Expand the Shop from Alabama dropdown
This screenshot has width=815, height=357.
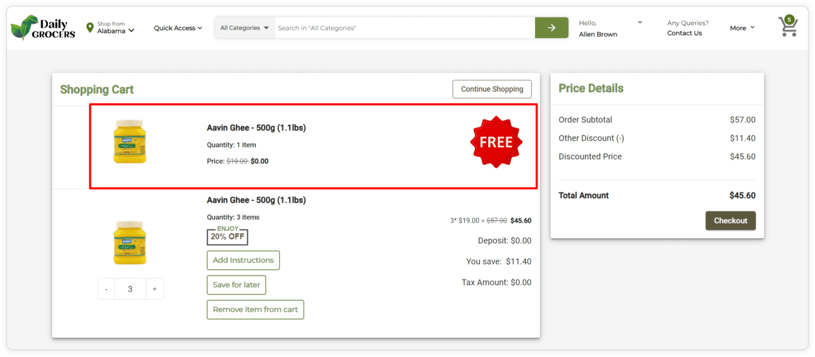[115, 28]
